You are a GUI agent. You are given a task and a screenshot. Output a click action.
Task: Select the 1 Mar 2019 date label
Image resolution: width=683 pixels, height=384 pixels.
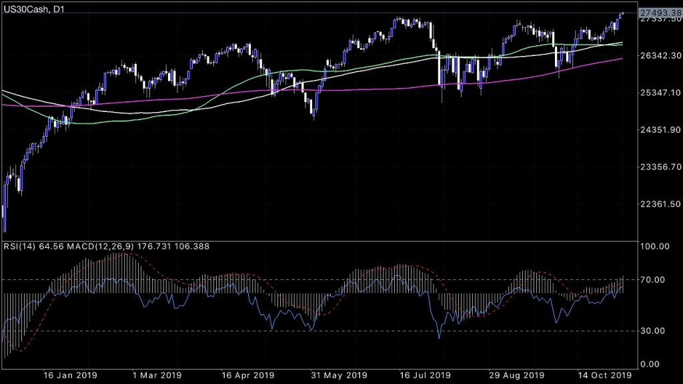pos(157,375)
